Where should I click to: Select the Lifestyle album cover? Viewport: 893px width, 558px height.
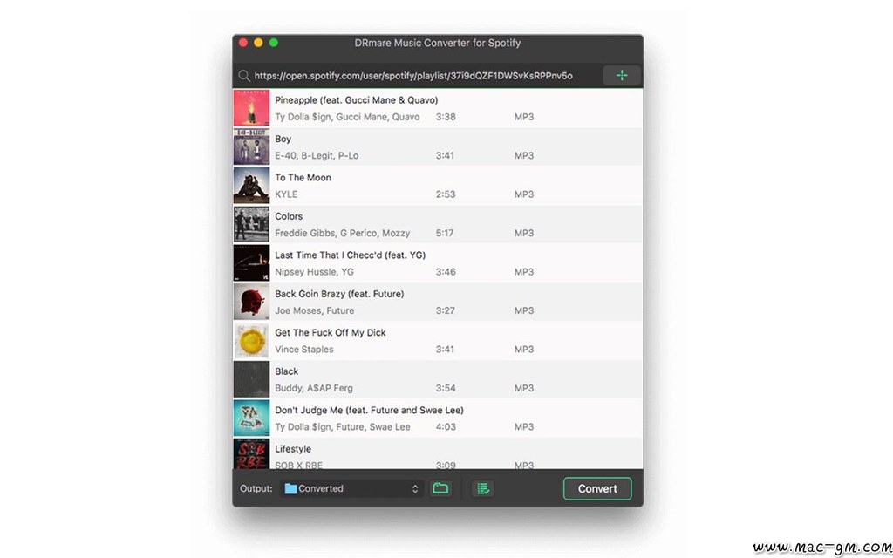[251, 453]
